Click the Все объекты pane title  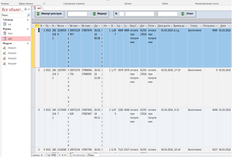point(13,10)
